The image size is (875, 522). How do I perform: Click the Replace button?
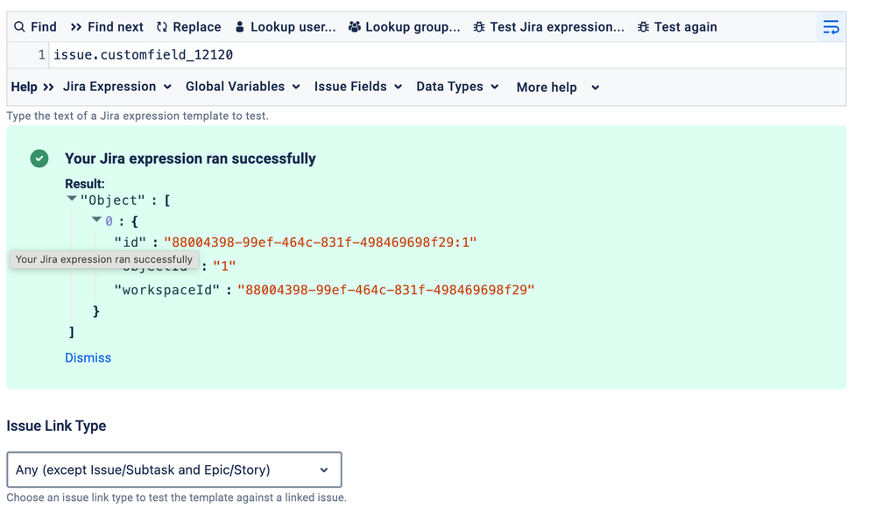pyautogui.click(x=188, y=27)
